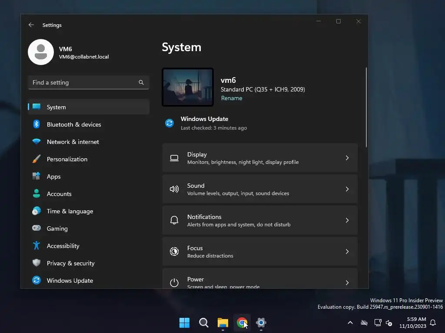Screen dimensions: 445x333
Task: Select the Gaming category label
Action: [x=57, y=228]
